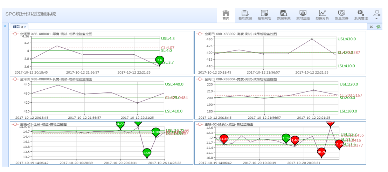Select the 质量改善 shield icon
The image size is (388, 172).
coord(341,15)
